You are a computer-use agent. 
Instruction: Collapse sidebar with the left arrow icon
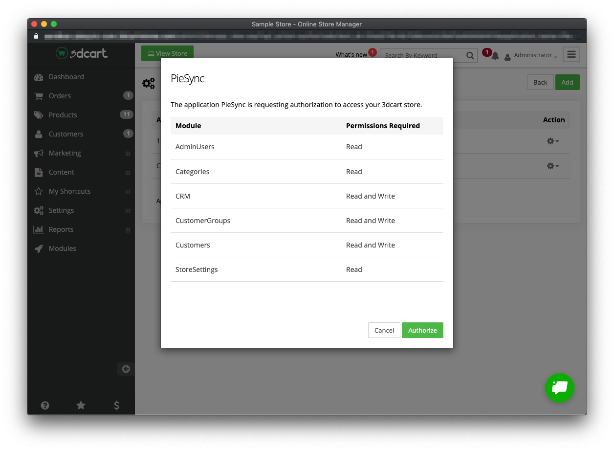pos(126,369)
